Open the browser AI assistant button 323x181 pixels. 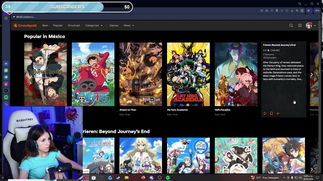point(317,11)
